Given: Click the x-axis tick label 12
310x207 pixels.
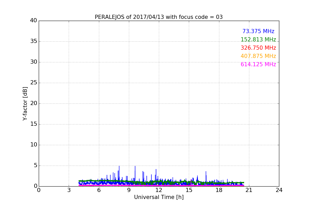Looking at the screenshot, I should point(159,190).
